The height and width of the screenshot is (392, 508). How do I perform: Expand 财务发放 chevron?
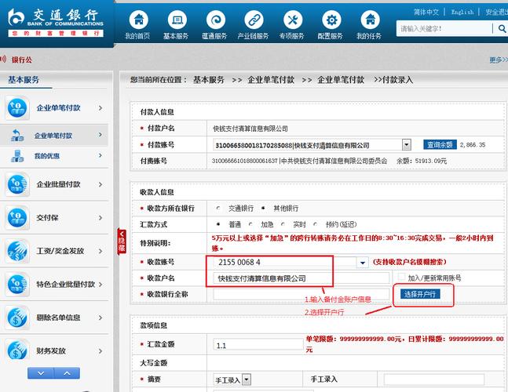click(x=101, y=350)
